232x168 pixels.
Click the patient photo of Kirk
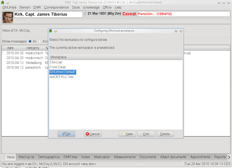pyautogui.click(x=8, y=17)
